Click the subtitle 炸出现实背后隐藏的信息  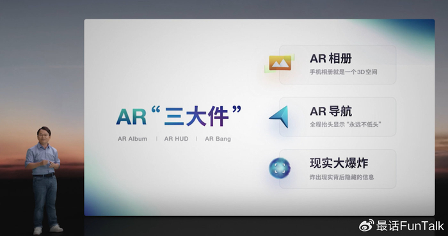(x=342, y=177)
